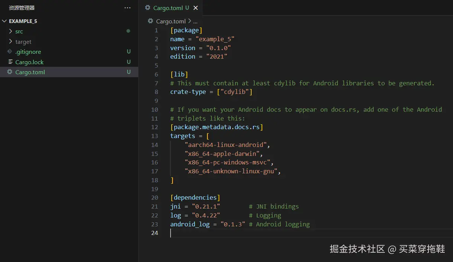
Task: Click line number 12 in the gutter
Action: (155, 127)
